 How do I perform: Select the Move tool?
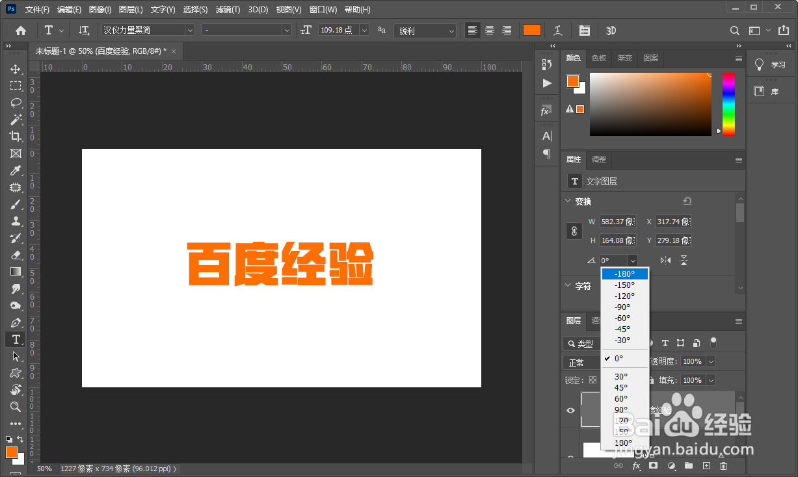click(16, 69)
